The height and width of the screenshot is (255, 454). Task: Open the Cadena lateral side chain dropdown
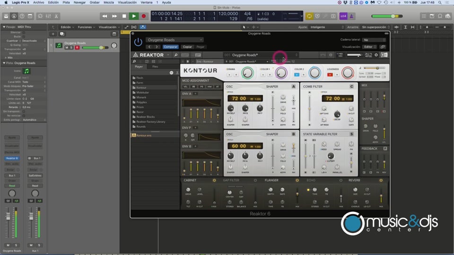point(374,40)
